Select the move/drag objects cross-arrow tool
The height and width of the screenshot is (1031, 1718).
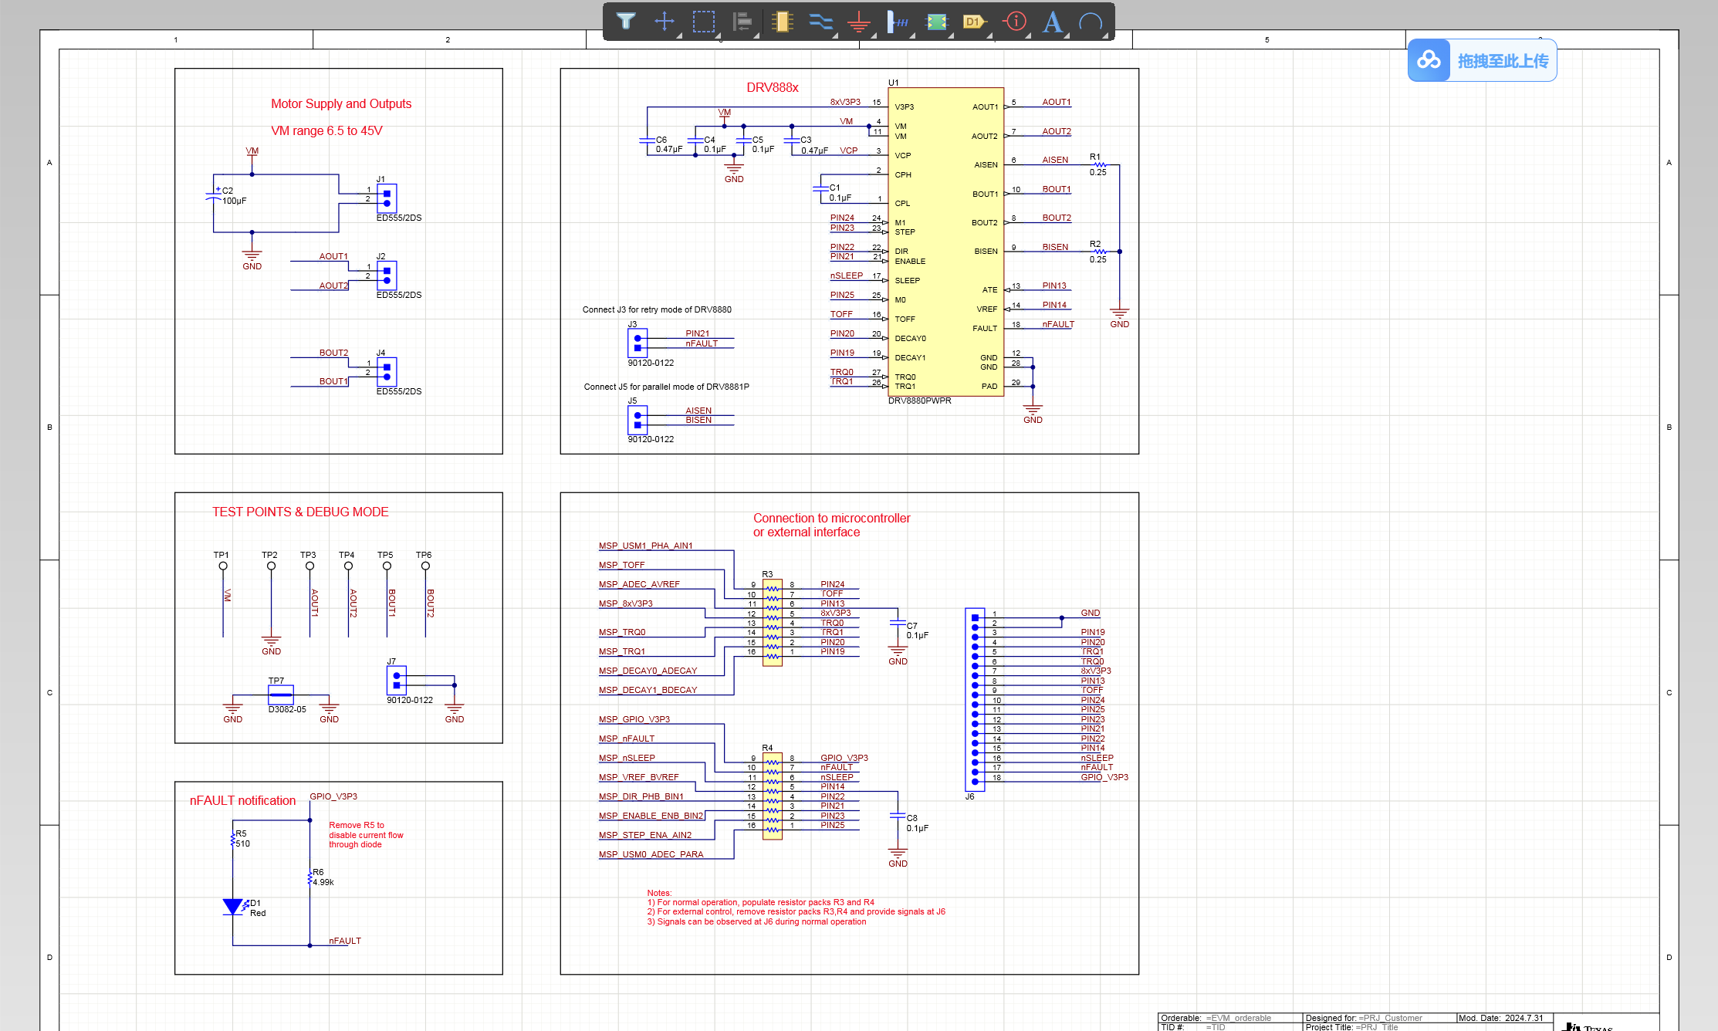665,22
